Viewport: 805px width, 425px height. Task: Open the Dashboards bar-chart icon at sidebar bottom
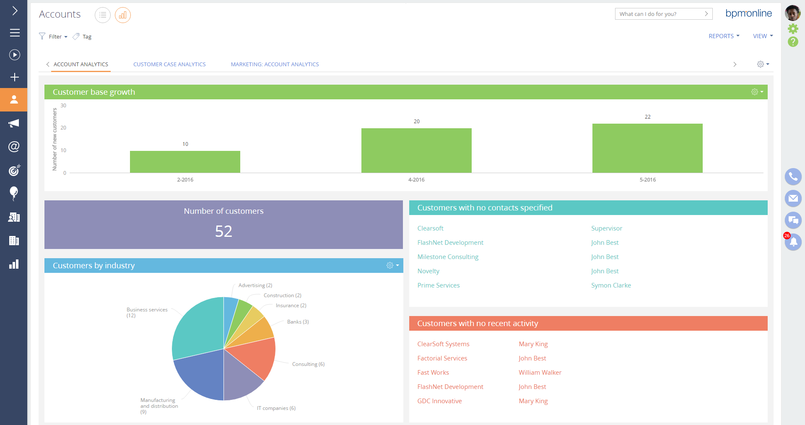tap(14, 264)
